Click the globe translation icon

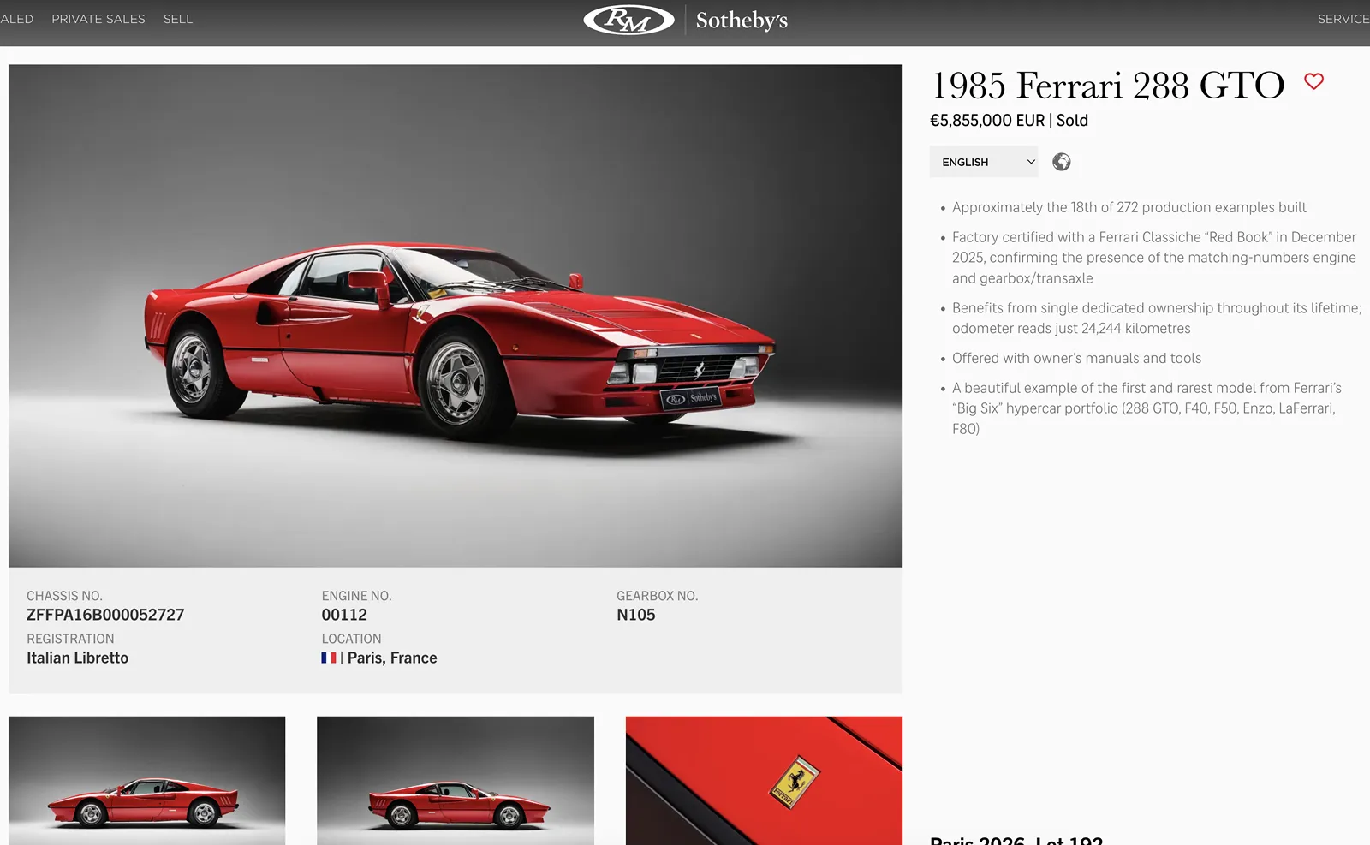click(x=1062, y=162)
